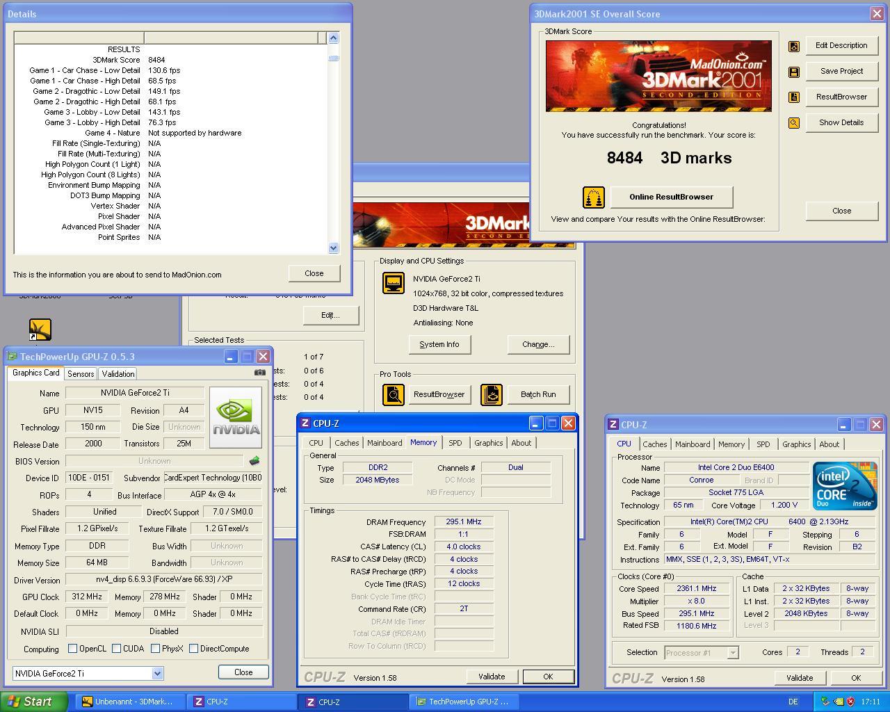Click the Details list scroll up arrow
890x712 pixels.
pyautogui.click(x=333, y=38)
